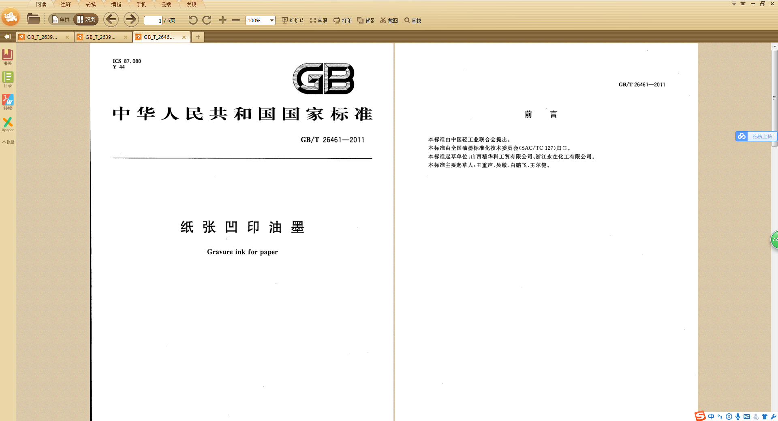Screen dimensions: 778x421
Task: Click the open file folder icon
Action: click(x=33, y=19)
